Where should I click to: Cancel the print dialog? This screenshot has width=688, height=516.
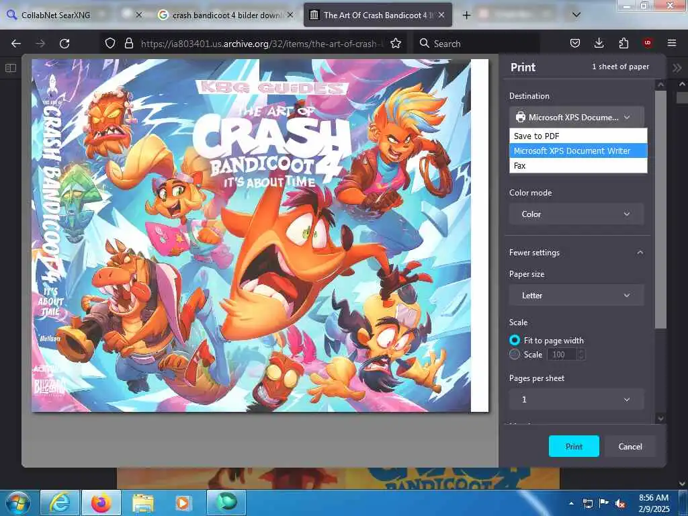630,446
